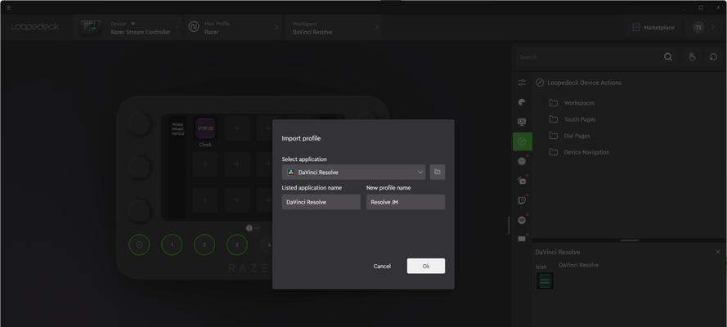727x327 pixels.
Task: Close the DaVinci Resolve details panel
Action: click(x=718, y=252)
